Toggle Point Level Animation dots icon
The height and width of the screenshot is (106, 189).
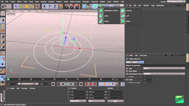click(117, 84)
